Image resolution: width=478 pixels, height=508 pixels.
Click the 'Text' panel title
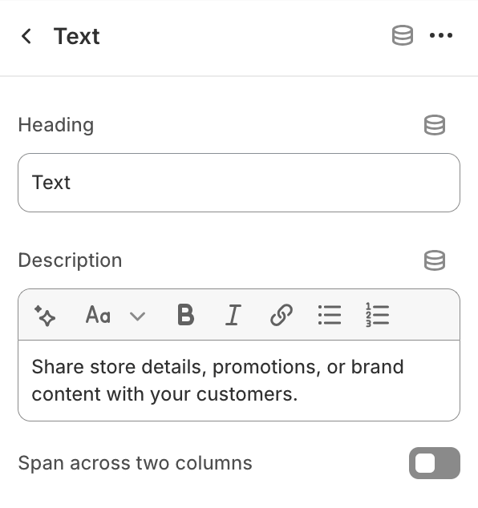coord(76,36)
